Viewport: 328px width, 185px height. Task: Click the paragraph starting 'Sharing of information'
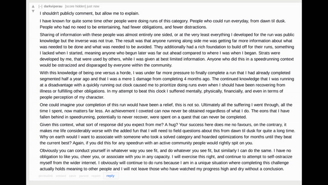[x=167, y=50]
